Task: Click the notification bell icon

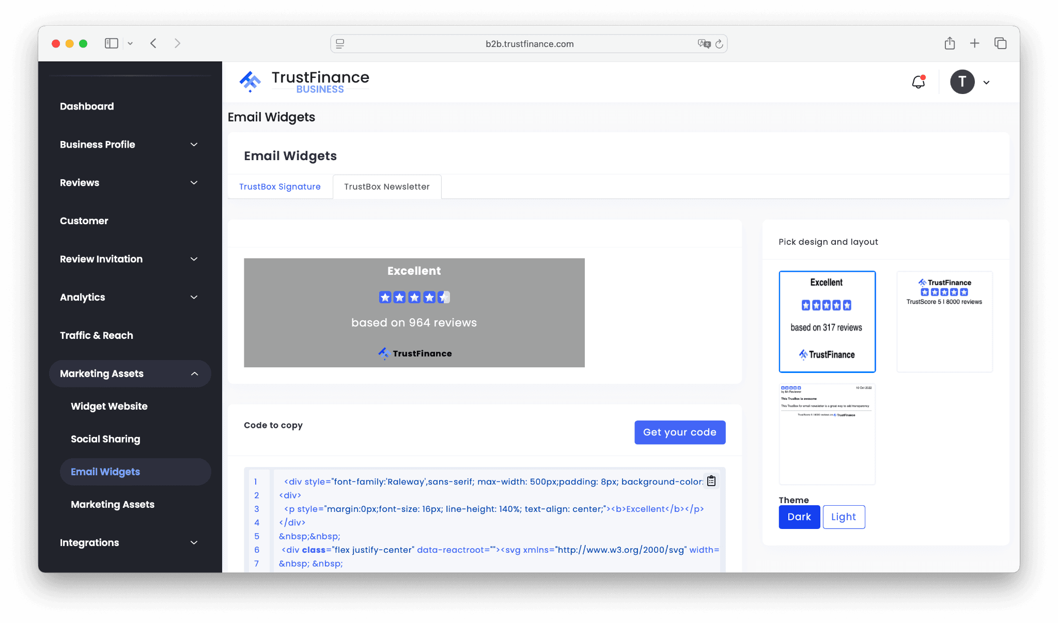Action: point(918,82)
